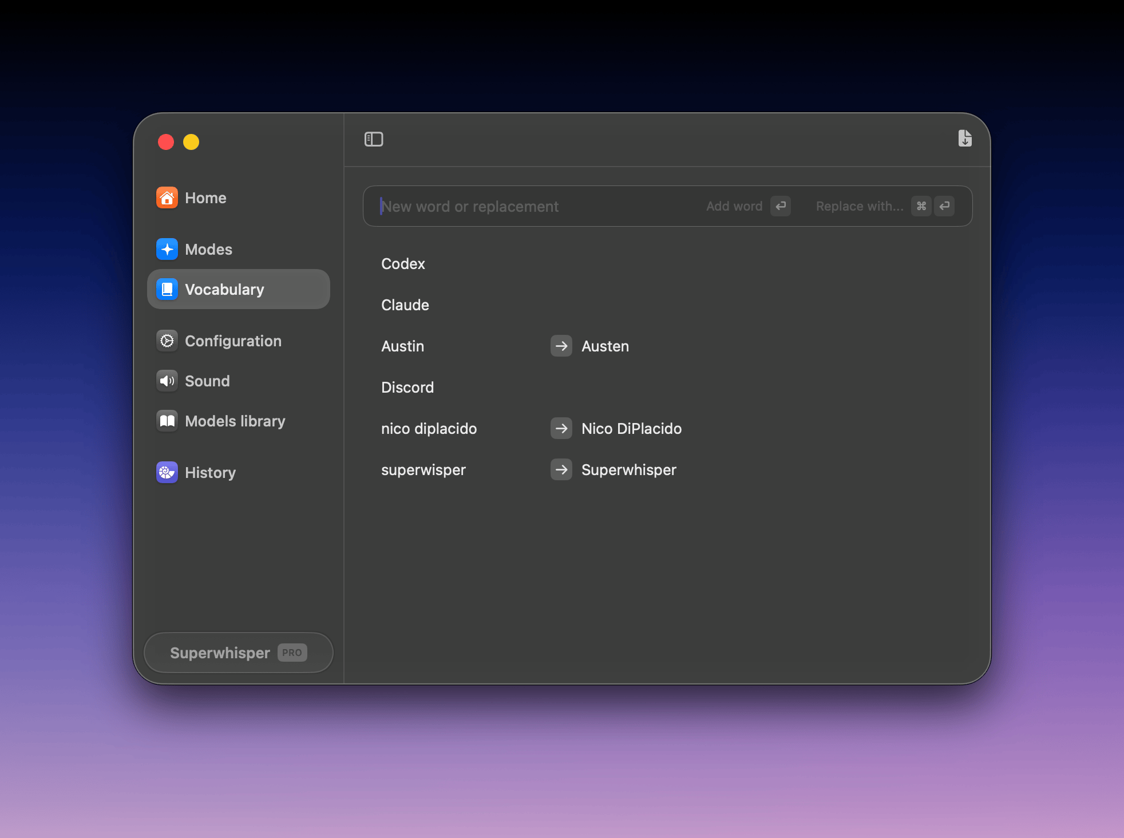Click the import file icon at top right
1124x838 pixels.
click(965, 139)
